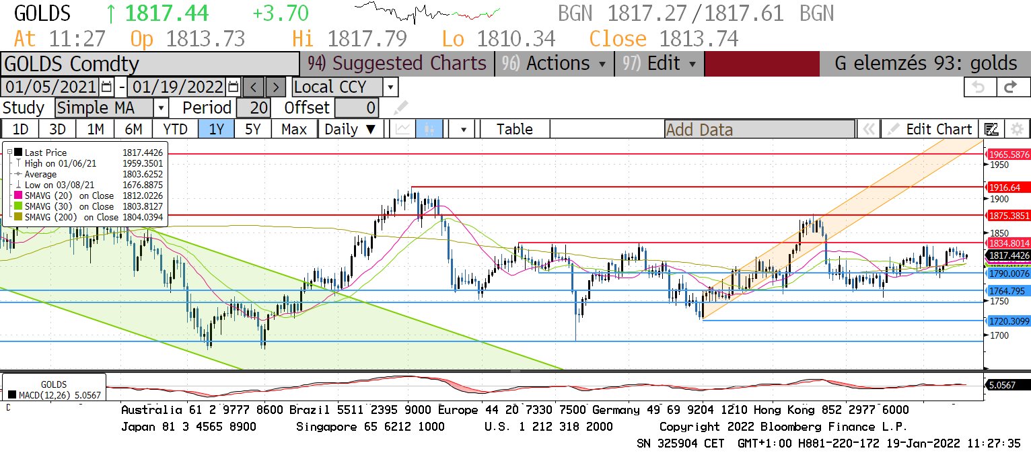
Task: Select the 1Y range tab
Action: coord(216,129)
